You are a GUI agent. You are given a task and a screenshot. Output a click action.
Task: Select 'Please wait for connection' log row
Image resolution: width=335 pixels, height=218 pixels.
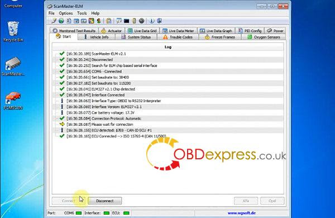click(168, 124)
